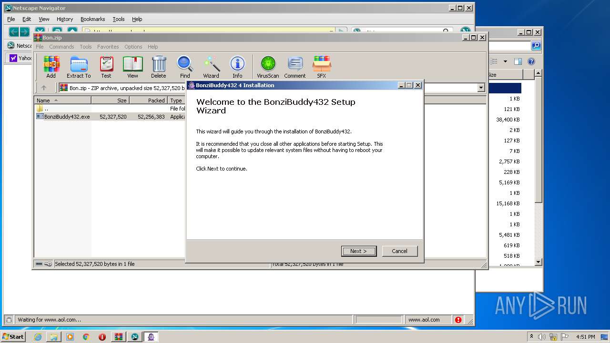Sort WinRAR list by Name column
Screen dimensions: 610x343
click(62, 101)
